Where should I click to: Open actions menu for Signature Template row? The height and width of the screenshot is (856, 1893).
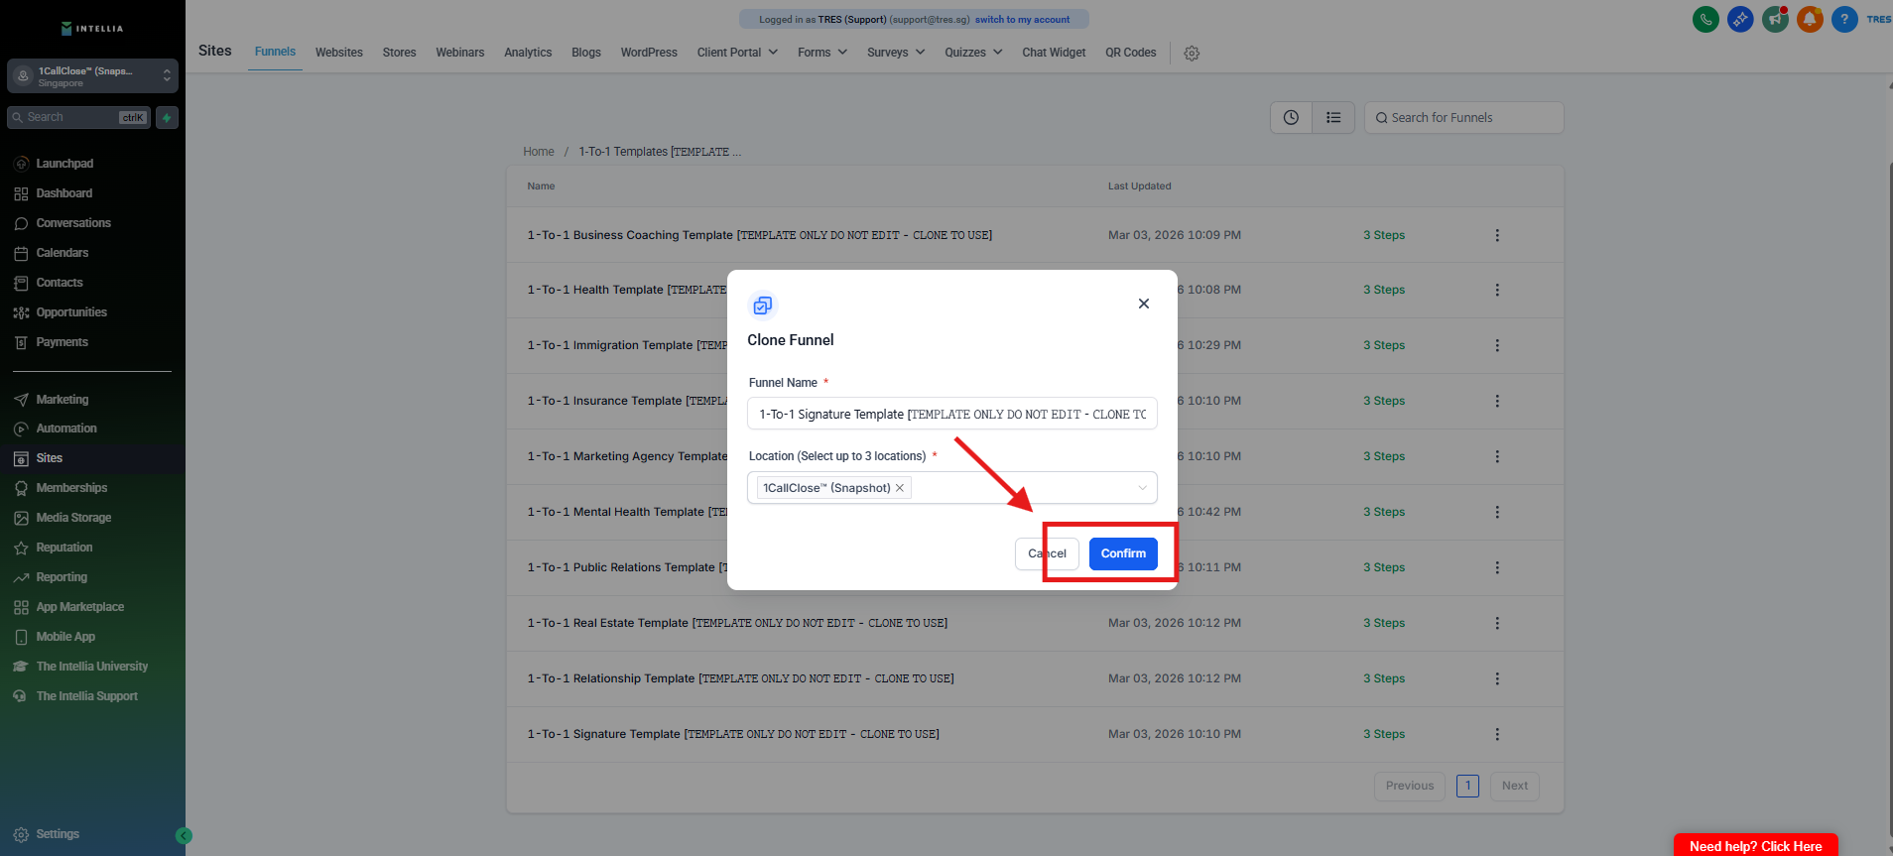(x=1497, y=734)
